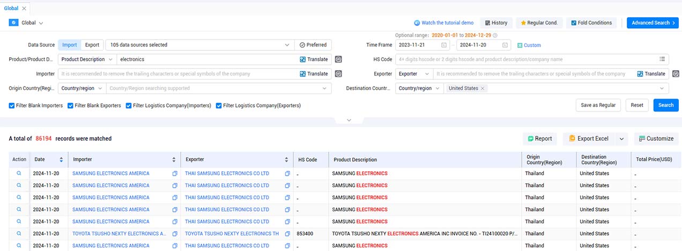The image size is (682, 251).
Task: Expand the 105 data sources selected dropdown
Action: (199, 45)
